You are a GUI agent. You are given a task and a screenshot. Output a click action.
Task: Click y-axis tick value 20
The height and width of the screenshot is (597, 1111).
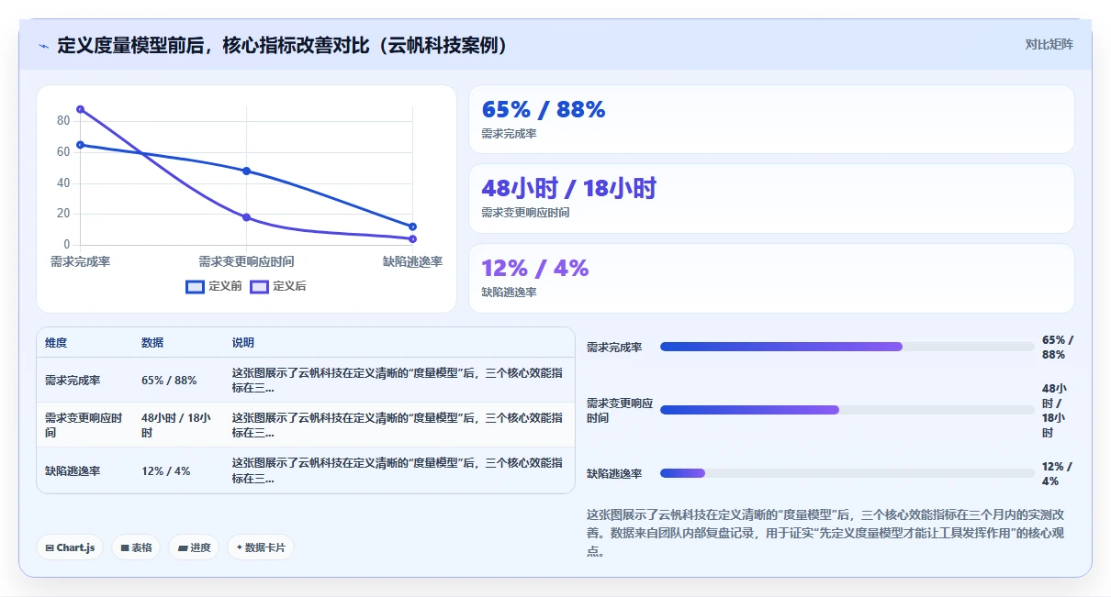pyautogui.click(x=63, y=214)
